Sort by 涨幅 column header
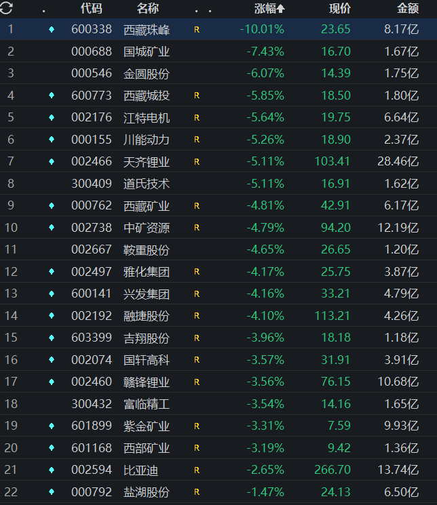 tap(269, 9)
